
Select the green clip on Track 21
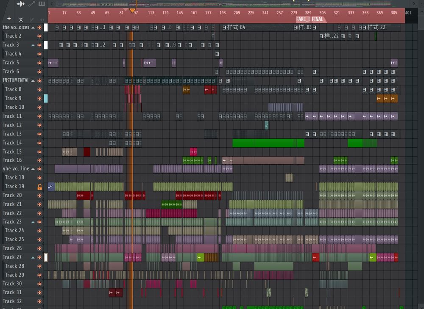pos(172,204)
